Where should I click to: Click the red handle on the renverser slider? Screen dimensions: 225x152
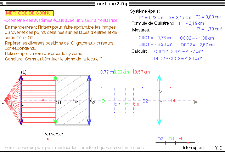[47, 139]
